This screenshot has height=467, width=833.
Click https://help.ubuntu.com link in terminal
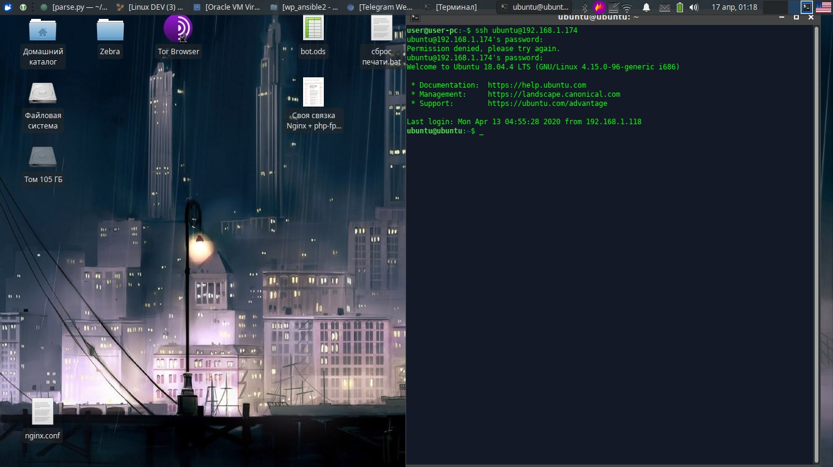click(537, 85)
